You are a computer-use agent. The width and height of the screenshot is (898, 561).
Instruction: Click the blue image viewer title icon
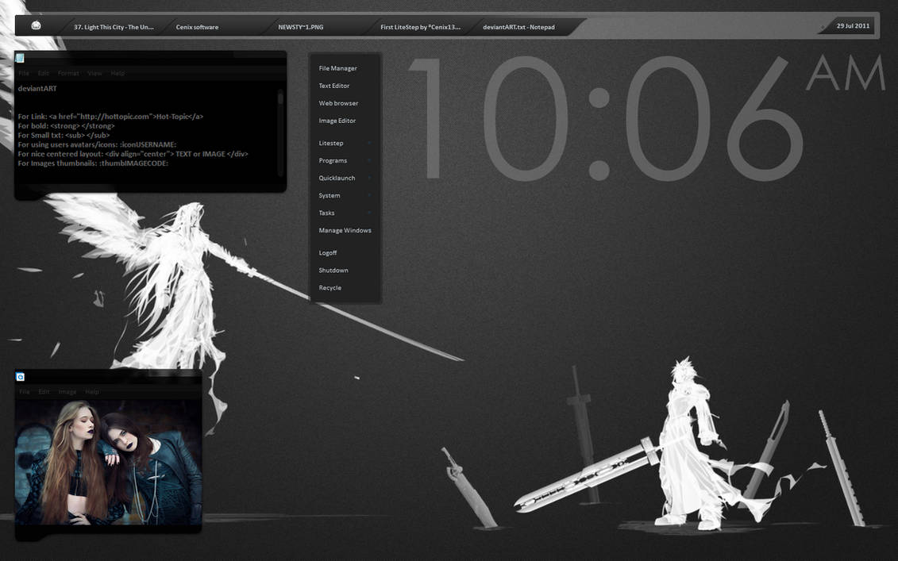click(x=21, y=377)
